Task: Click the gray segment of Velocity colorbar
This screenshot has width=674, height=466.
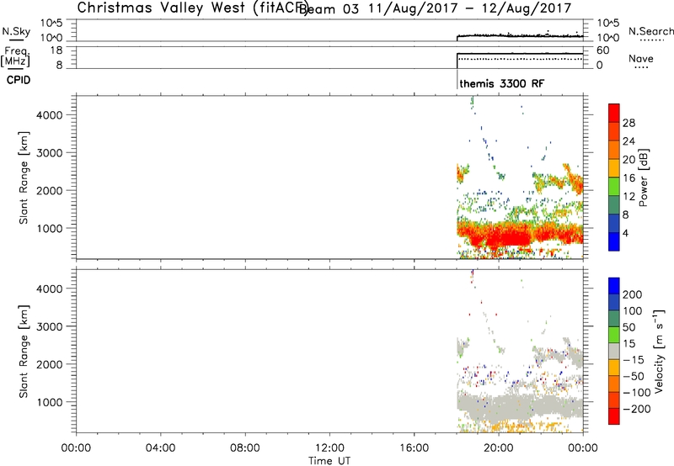Action: pos(614,351)
